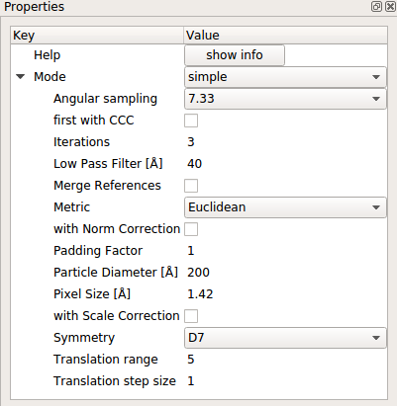Enable the first with CCC checkbox

(x=191, y=121)
